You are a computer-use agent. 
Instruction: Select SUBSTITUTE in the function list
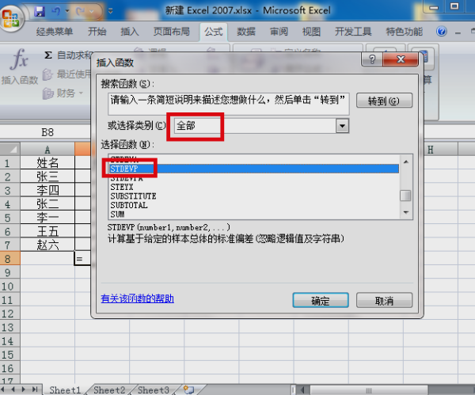[x=254, y=196]
